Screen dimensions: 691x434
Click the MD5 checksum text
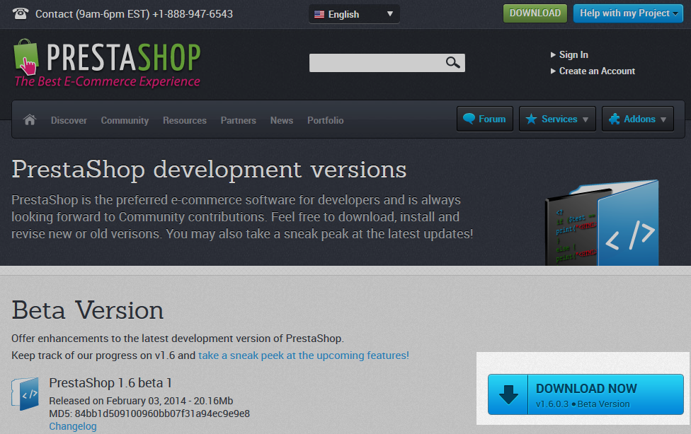(149, 414)
